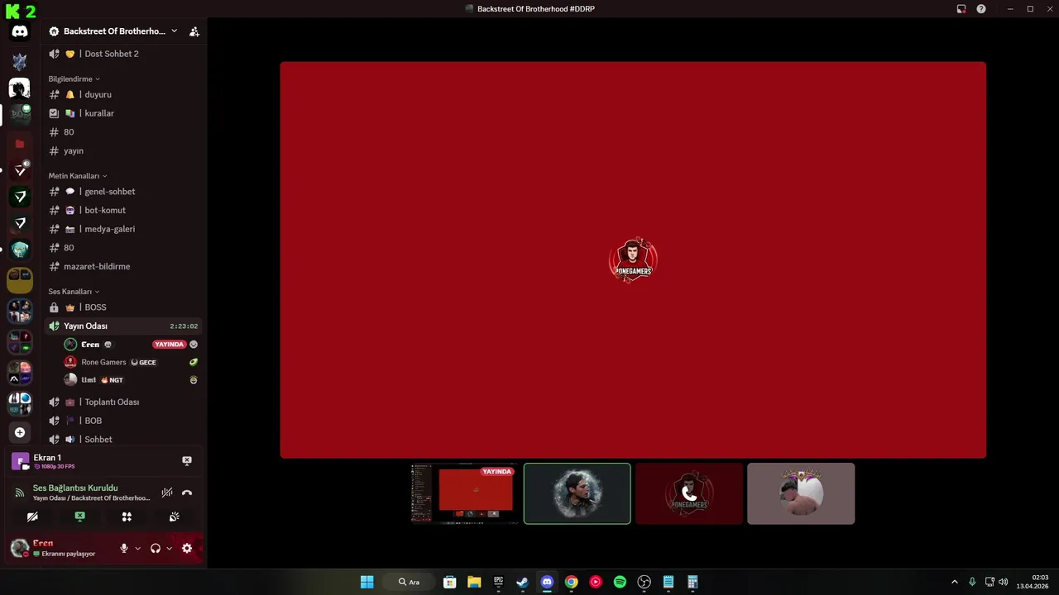Viewport: 1059px width, 595px height.
Task: Open the bot-komut channel
Action: click(x=122, y=210)
